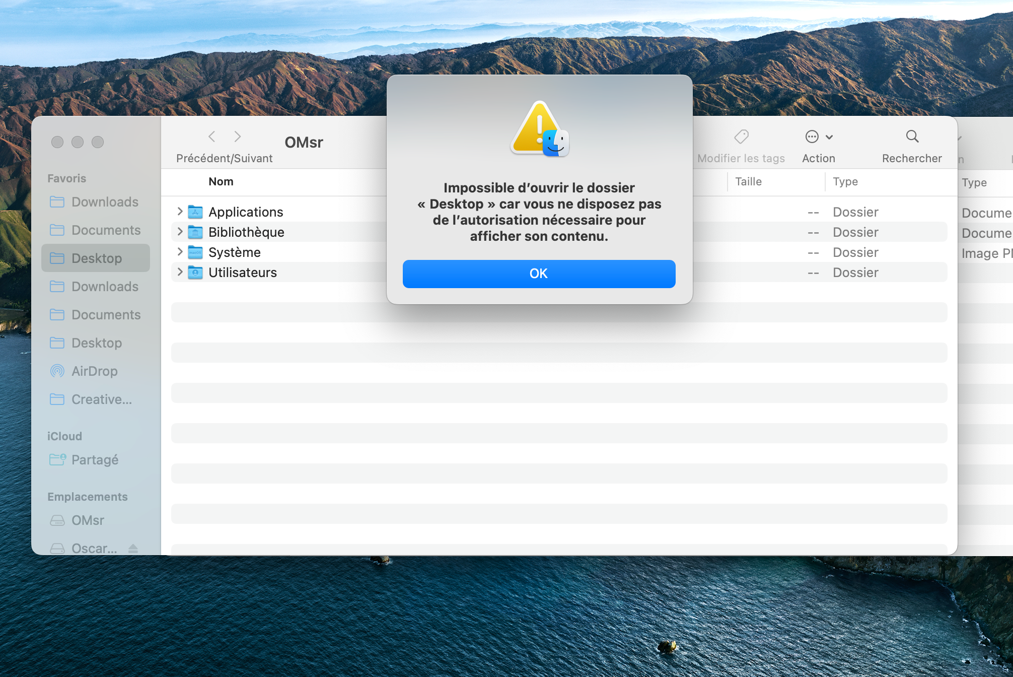Select the Creative... folder in the sidebar

click(x=101, y=399)
